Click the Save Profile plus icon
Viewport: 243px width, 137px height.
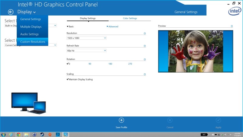click(x=121, y=120)
